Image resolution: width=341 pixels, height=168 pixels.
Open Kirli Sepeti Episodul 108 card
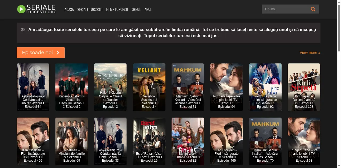pyautogui.click(x=304, y=87)
